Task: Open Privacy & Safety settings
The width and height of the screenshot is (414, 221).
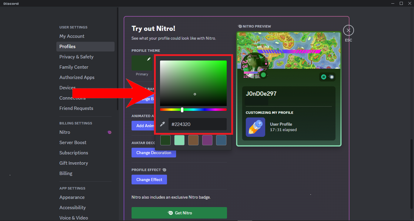Action: [85, 57]
